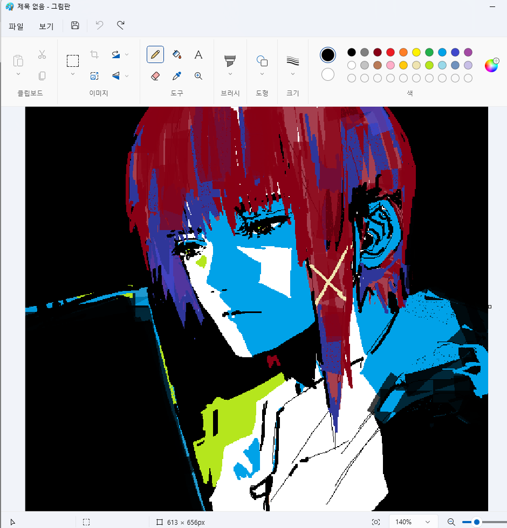
Task: Pick the red color swatch
Action: [390, 52]
